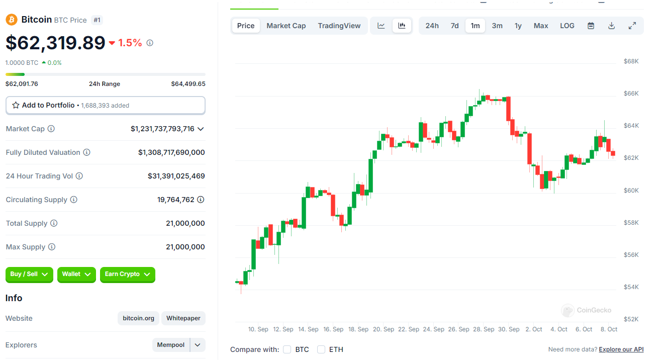Click the $52K price axis label
664x362 pixels.
click(x=631, y=319)
